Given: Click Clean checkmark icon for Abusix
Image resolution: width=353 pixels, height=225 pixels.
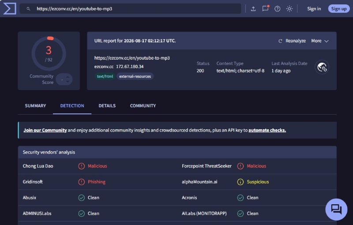Looking at the screenshot, I should [x=81, y=198].
